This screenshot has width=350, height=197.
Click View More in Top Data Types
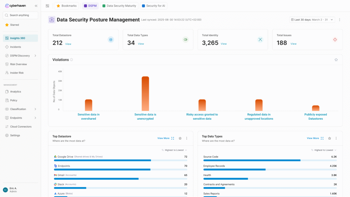pyautogui.click(x=313, y=138)
